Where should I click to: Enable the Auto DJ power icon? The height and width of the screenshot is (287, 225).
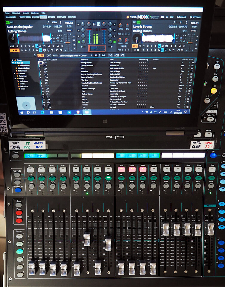pyautogui.click(x=41, y=55)
